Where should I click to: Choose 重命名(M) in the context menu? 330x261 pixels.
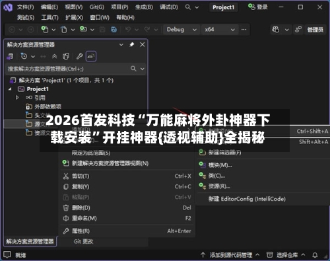(127, 218)
